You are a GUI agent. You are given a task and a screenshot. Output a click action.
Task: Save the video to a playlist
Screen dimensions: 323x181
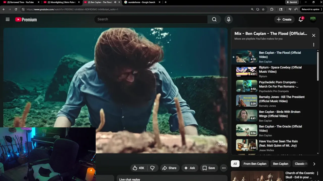click(x=209, y=168)
